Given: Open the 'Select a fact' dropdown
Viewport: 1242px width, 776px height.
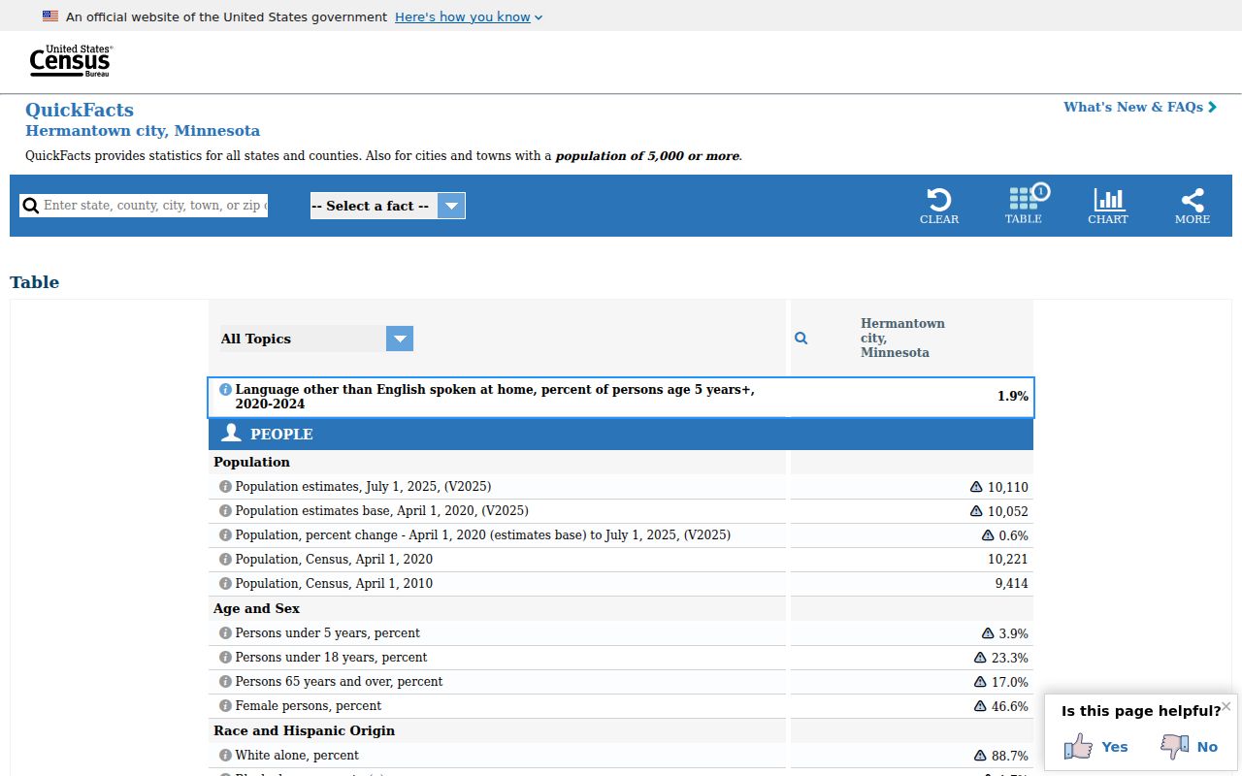Looking at the screenshot, I should pos(388,206).
